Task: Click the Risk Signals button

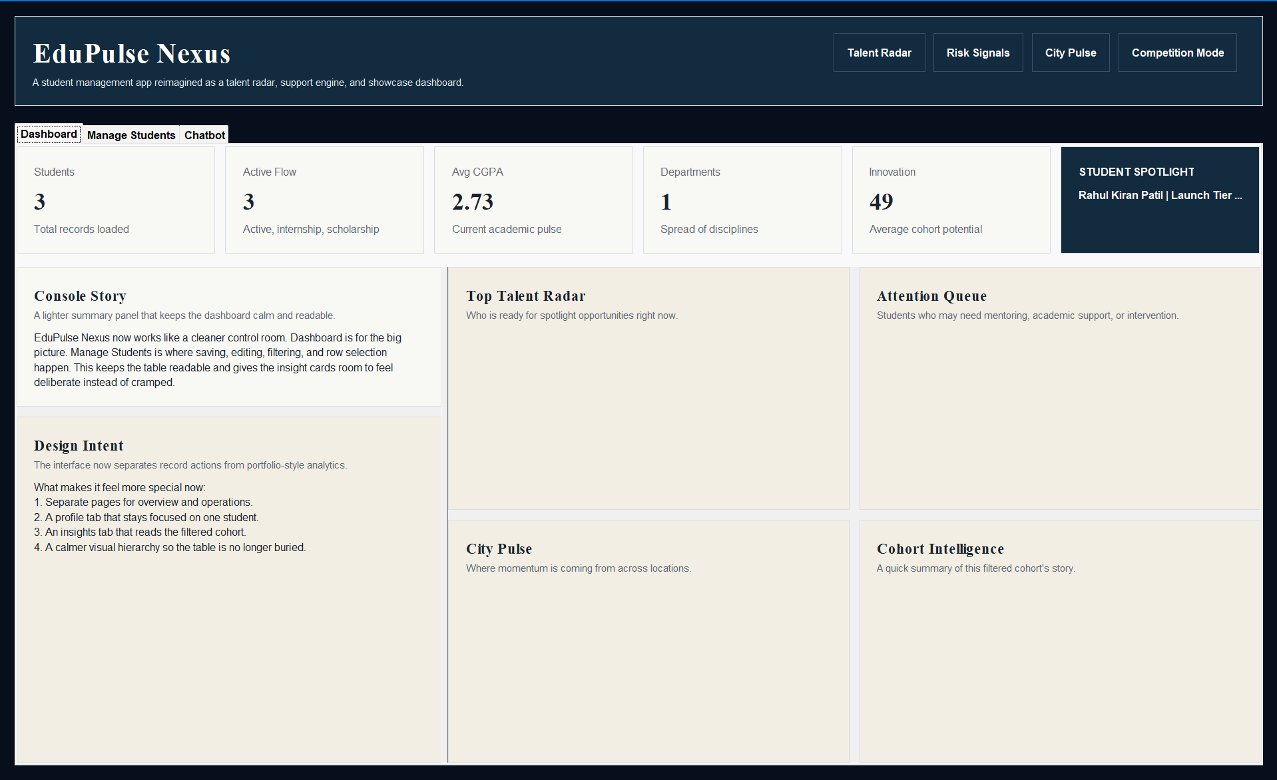Action: [977, 53]
